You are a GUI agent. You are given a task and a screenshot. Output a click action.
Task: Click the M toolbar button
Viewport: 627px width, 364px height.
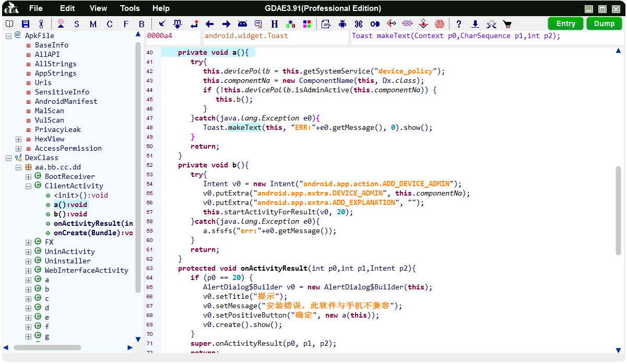point(93,24)
